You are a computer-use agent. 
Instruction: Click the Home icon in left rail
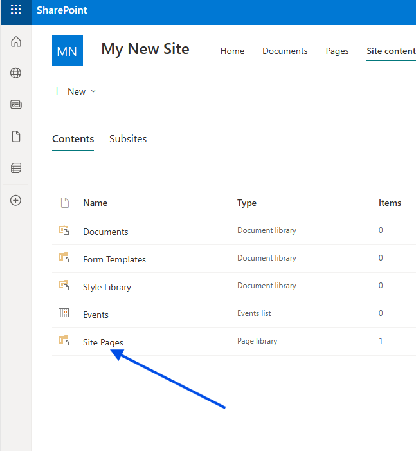click(x=16, y=42)
